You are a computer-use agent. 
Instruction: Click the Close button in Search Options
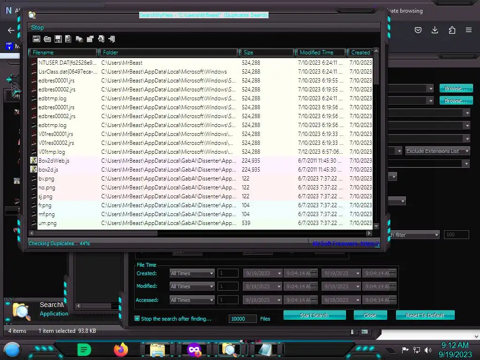[x=370, y=315]
